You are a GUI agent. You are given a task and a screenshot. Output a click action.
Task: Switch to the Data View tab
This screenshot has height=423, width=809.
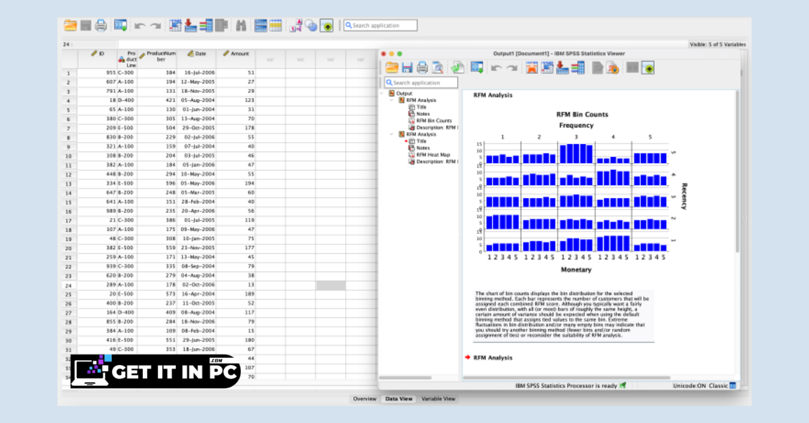pyautogui.click(x=398, y=399)
